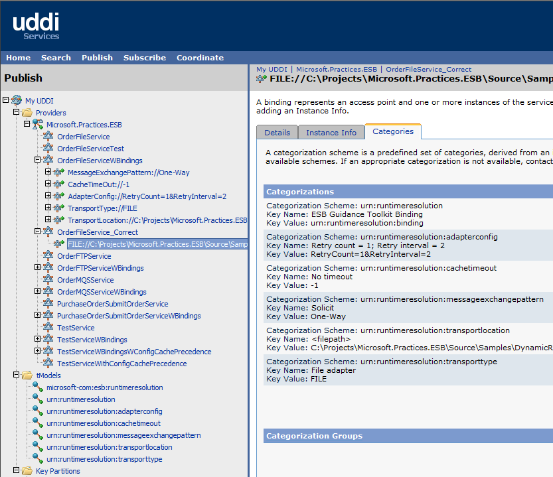Switch to the Instance Info tab
The image size is (553, 477).
click(331, 132)
